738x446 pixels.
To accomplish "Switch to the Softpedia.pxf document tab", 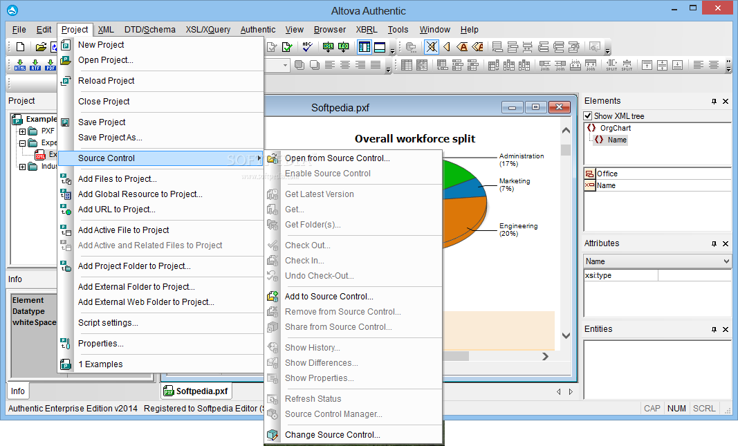I will pyautogui.click(x=196, y=391).
